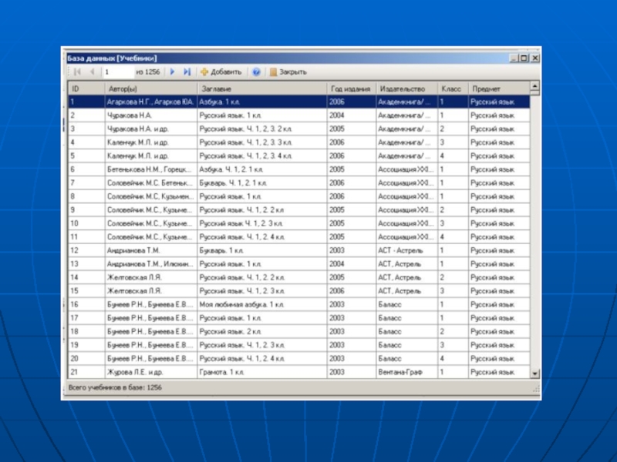Minimize the База данных window

(513, 58)
